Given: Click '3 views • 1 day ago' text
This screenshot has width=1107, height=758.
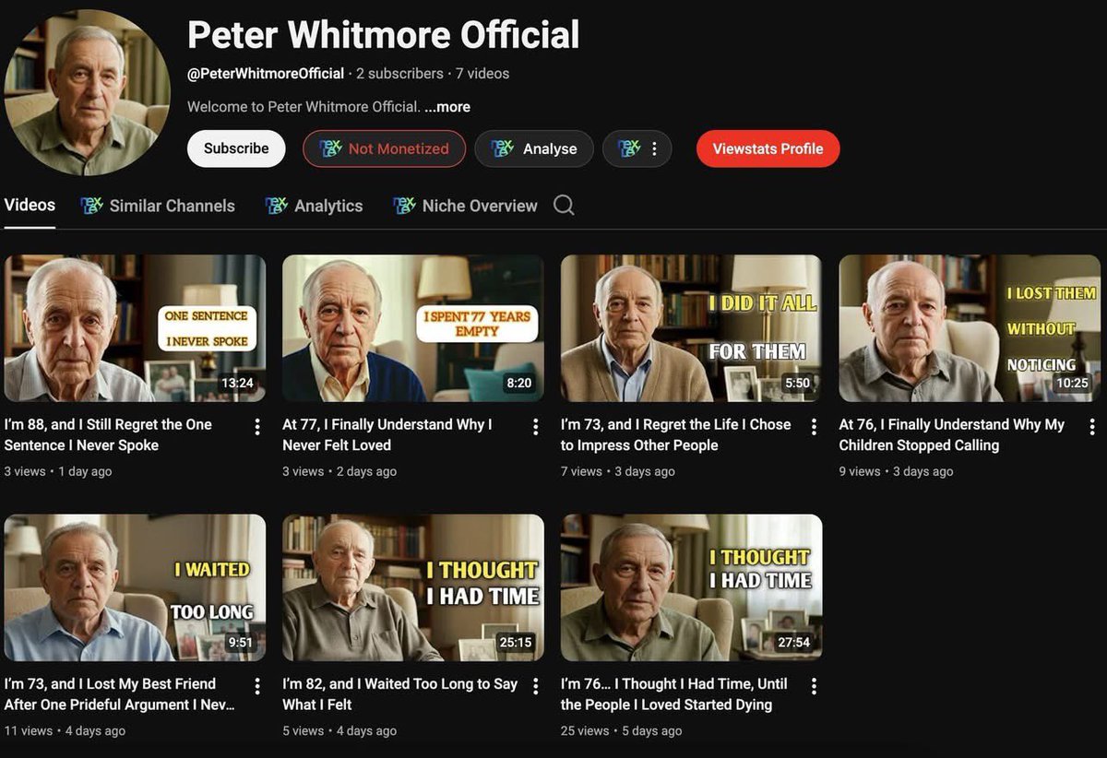Looking at the screenshot, I should [58, 471].
